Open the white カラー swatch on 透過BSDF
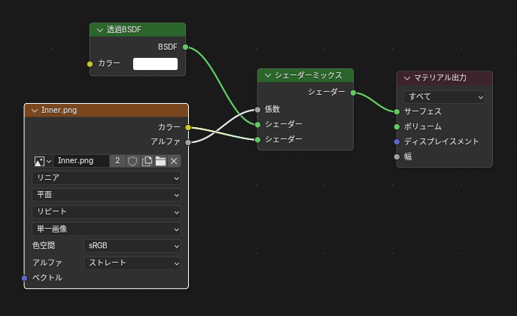The width and height of the screenshot is (517, 316). (155, 64)
